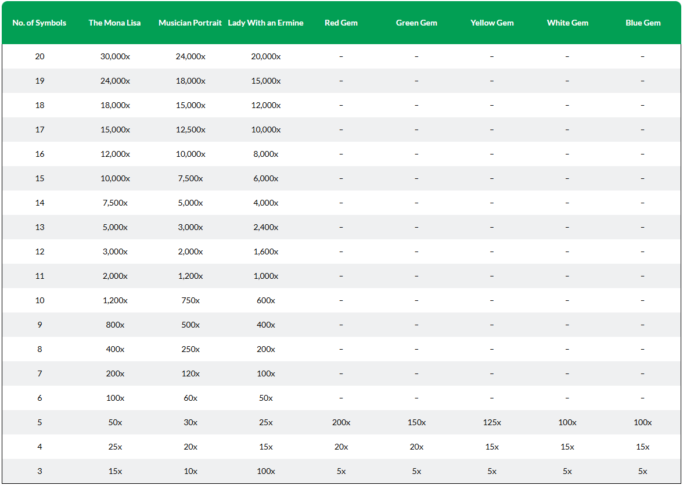Click the 'Green Gem' column header
683x485 pixels.
(x=416, y=23)
